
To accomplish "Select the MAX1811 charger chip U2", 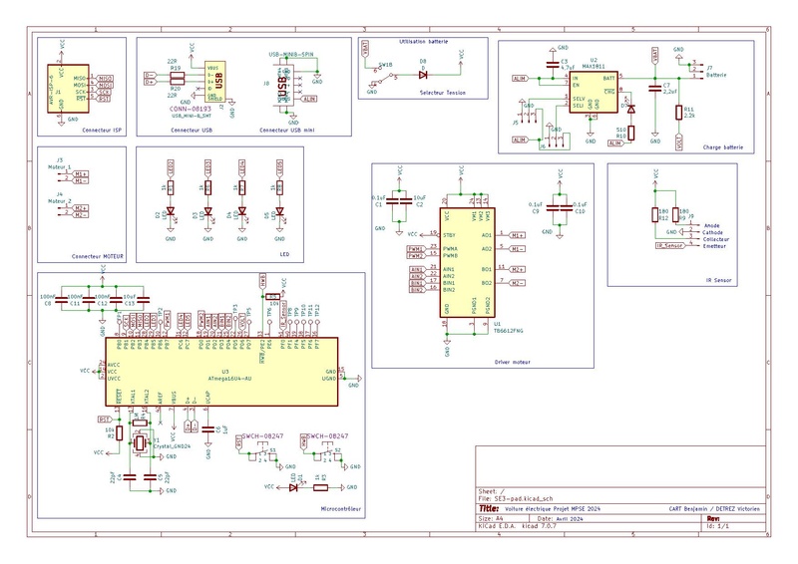I will [x=594, y=92].
